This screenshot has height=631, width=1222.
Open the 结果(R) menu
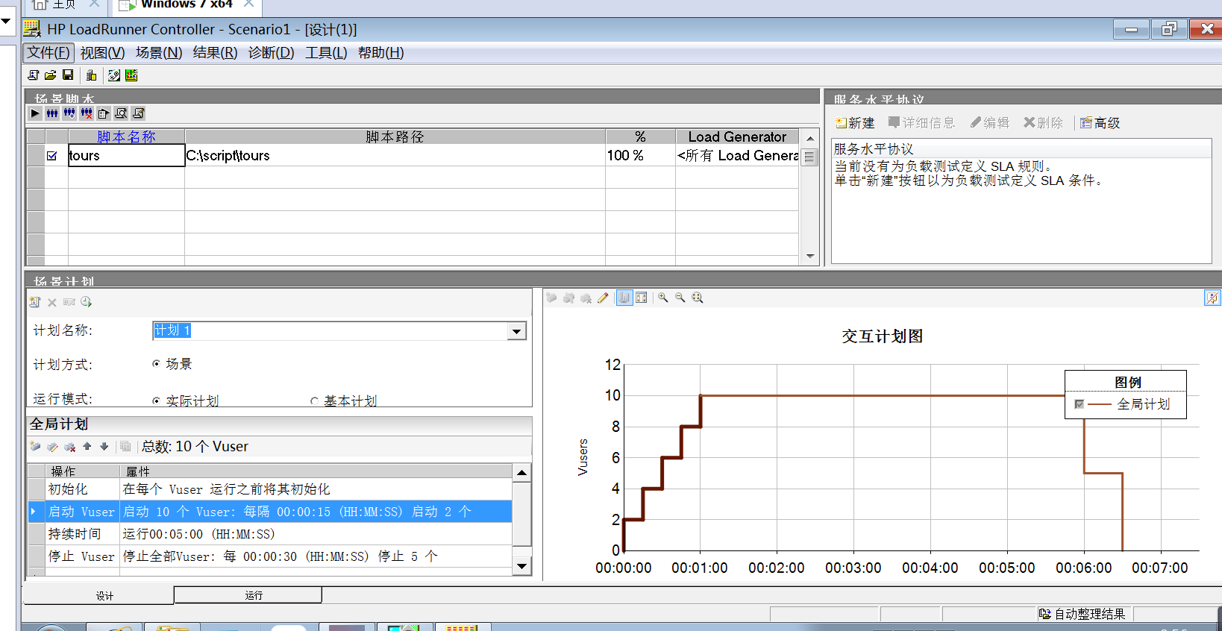click(215, 53)
